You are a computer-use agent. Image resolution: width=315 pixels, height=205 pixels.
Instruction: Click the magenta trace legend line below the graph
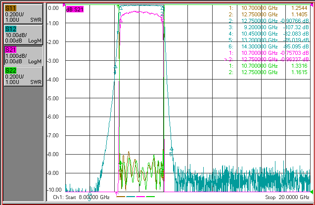point(140,197)
